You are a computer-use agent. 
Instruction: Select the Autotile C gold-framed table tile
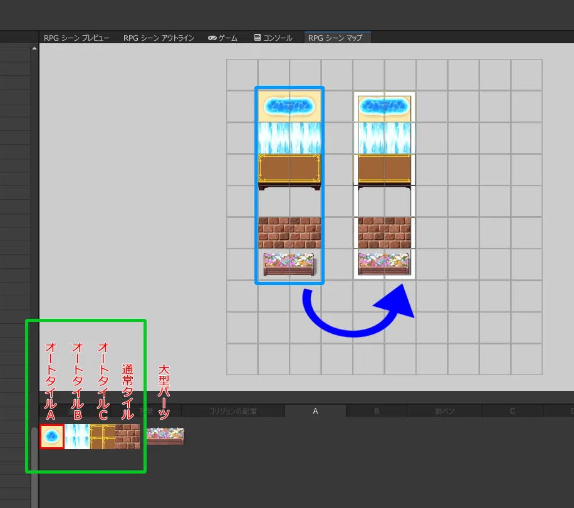click(102, 437)
